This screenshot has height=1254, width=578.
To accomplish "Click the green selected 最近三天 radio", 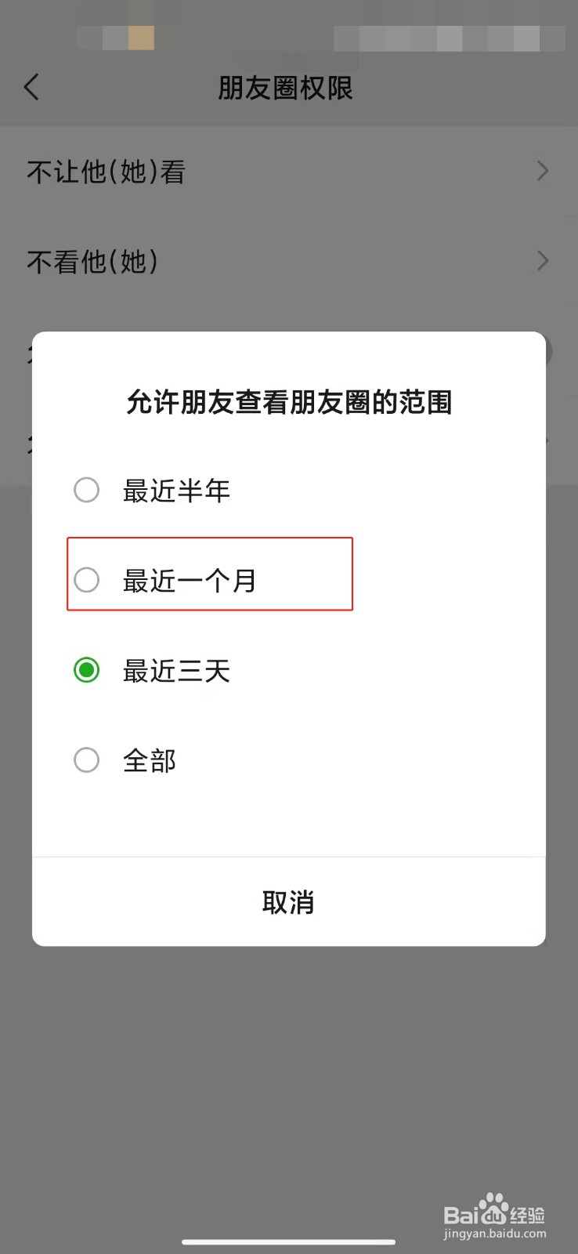I will [x=86, y=670].
